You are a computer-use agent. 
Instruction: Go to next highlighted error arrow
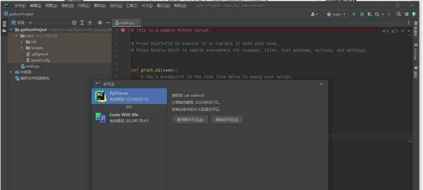(x=409, y=31)
